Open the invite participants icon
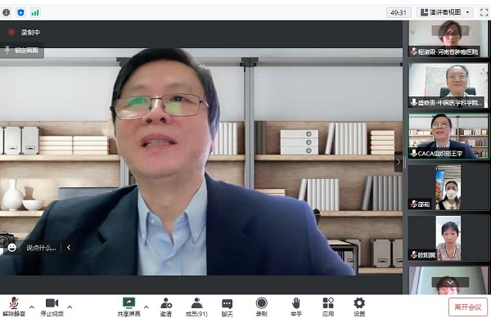Image resolution: width=491 pixels, height=318 pixels. click(165, 302)
